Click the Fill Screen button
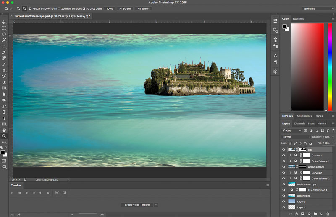The width and height of the screenshot is (336, 217). (143, 8)
